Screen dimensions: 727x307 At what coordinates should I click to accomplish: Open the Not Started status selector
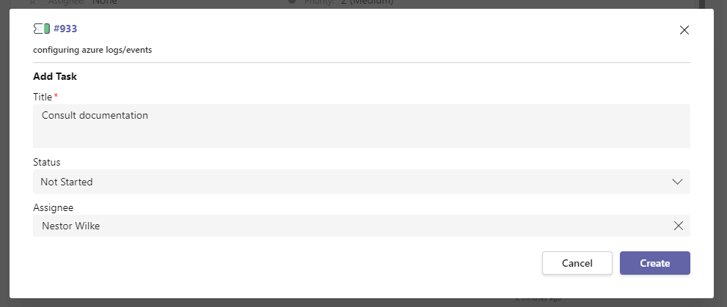point(362,182)
